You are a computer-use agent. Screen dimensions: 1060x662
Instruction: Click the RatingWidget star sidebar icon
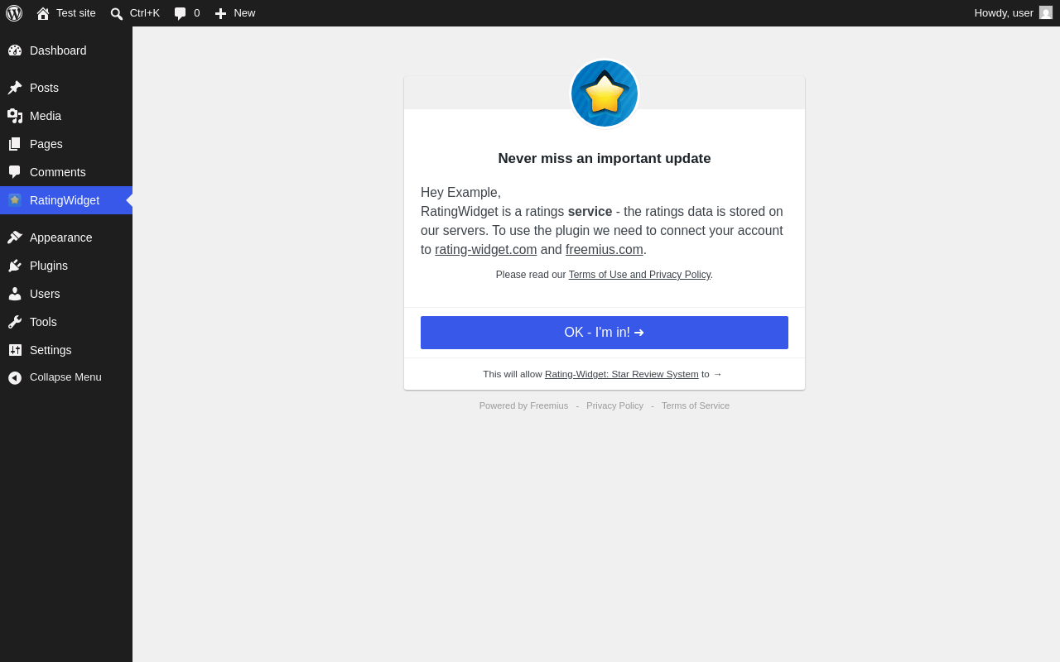pyautogui.click(x=15, y=200)
